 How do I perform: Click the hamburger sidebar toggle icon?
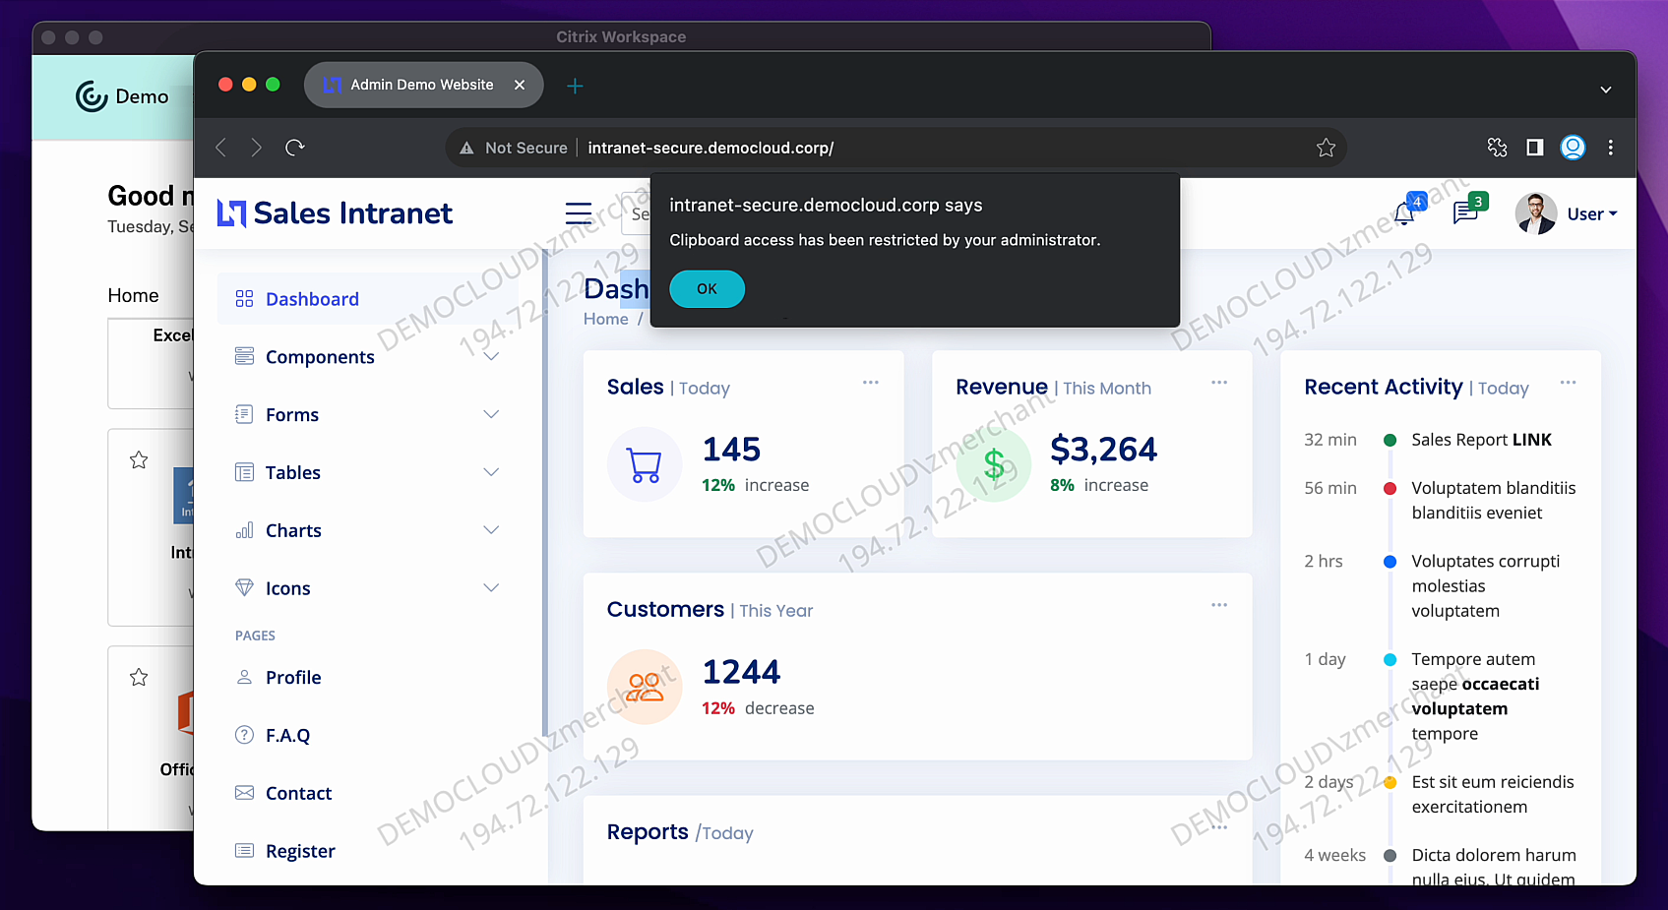point(579,213)
